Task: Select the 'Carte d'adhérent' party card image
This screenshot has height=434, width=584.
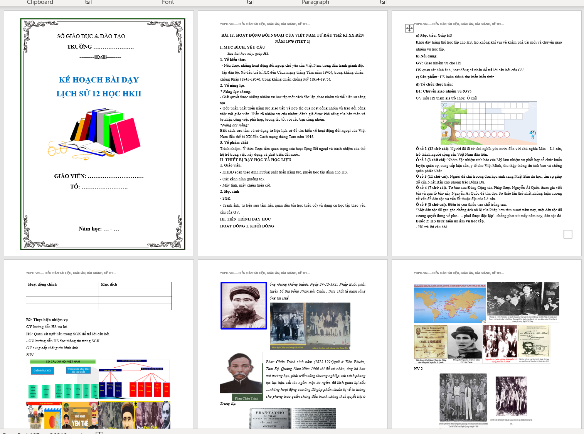Action: tap(431, 344)
